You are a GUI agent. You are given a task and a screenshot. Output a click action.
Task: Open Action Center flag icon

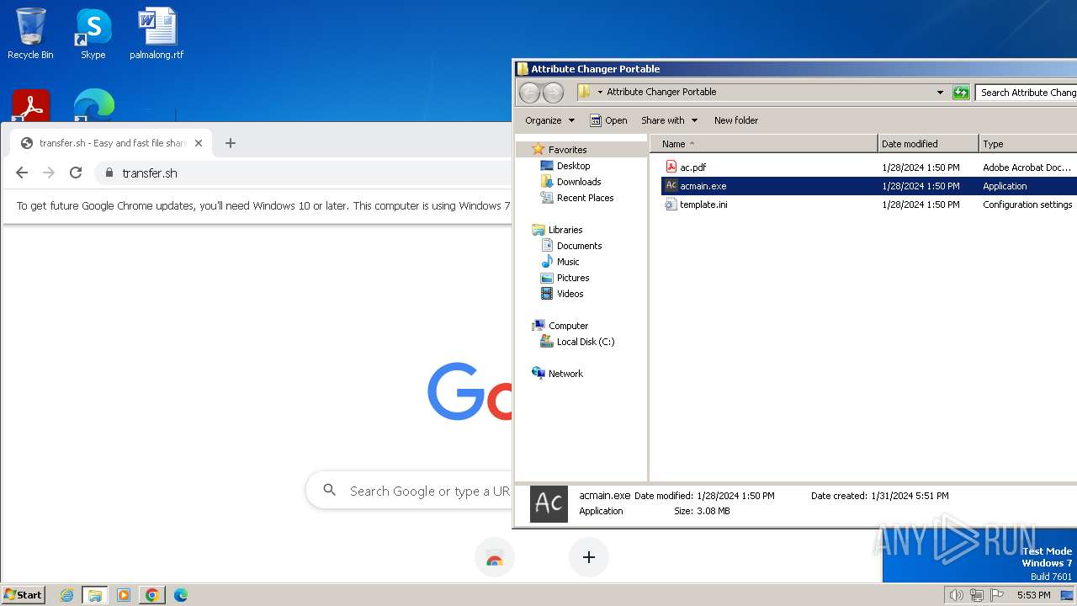tap(997, 595)
